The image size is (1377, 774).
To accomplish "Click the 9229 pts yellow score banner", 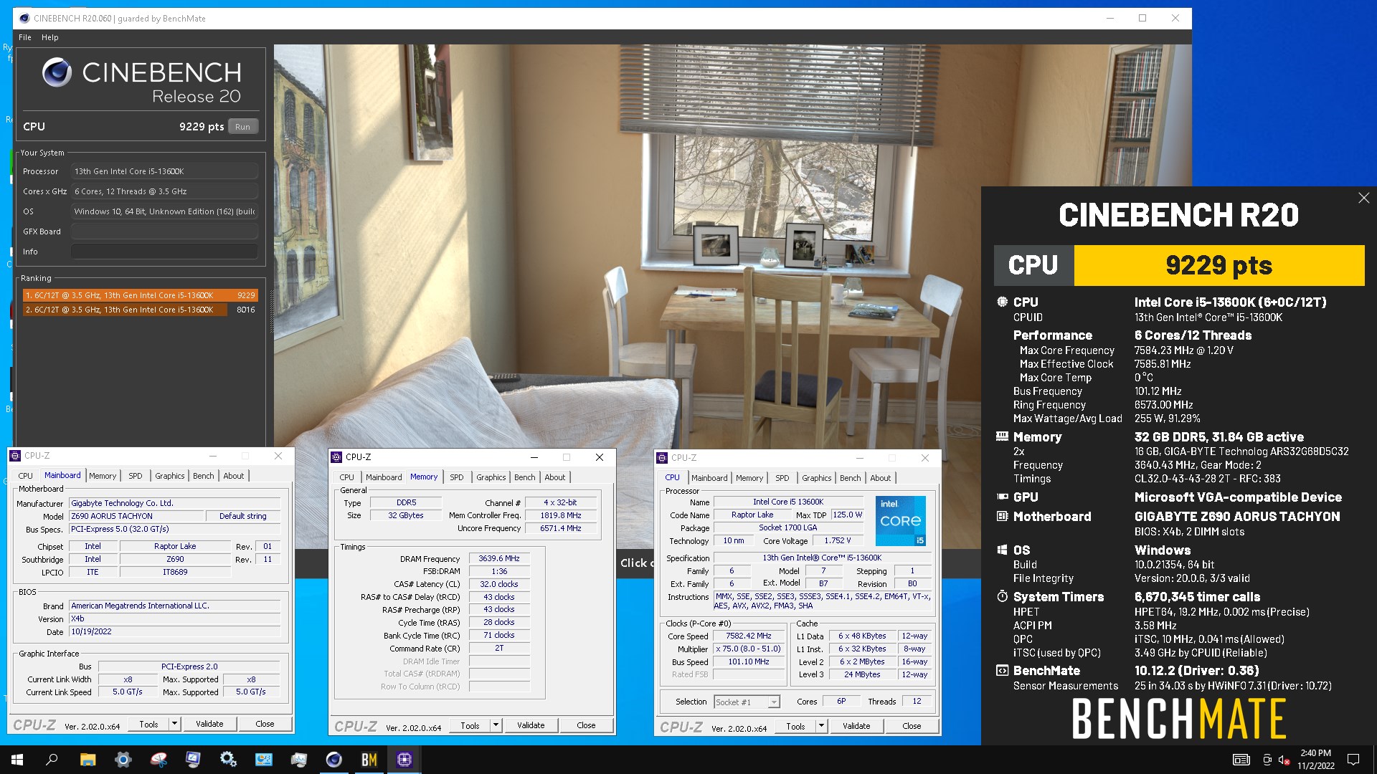I will coord(1219,265).
